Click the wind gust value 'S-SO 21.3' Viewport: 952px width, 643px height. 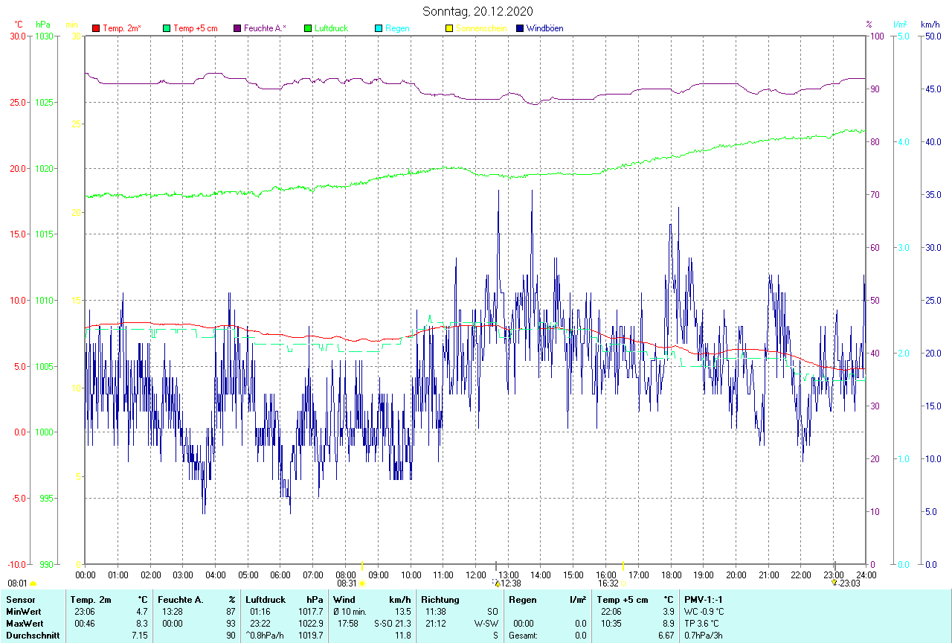pos(392,624)
